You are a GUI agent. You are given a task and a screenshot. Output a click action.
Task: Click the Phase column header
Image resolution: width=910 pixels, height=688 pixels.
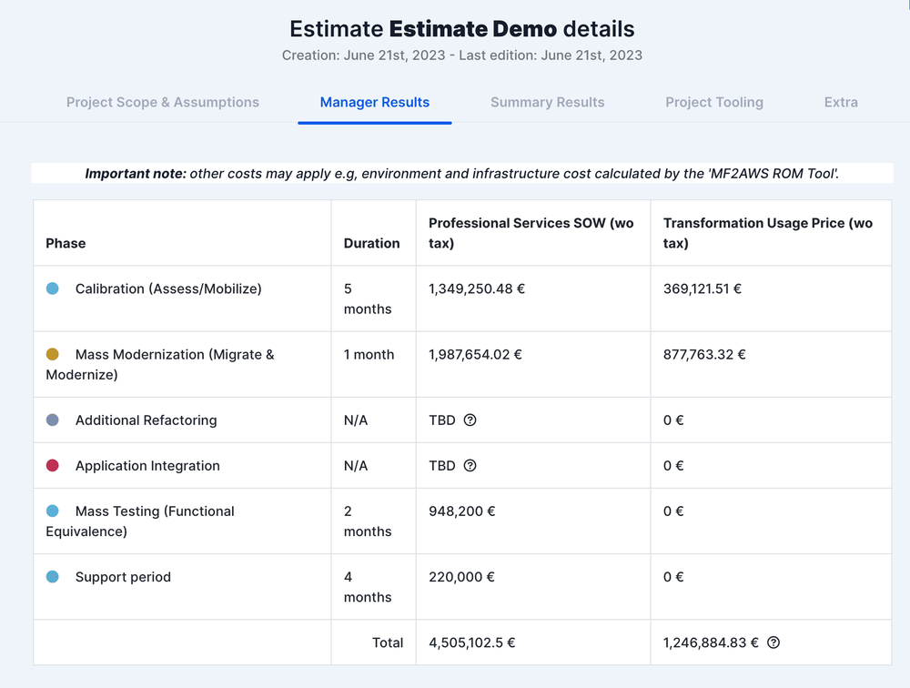pyautogui.click(x=64, y=243)
